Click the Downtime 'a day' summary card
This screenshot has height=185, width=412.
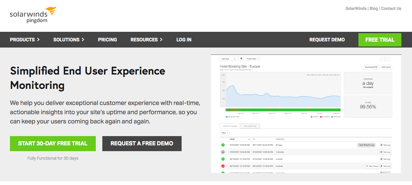368,83
